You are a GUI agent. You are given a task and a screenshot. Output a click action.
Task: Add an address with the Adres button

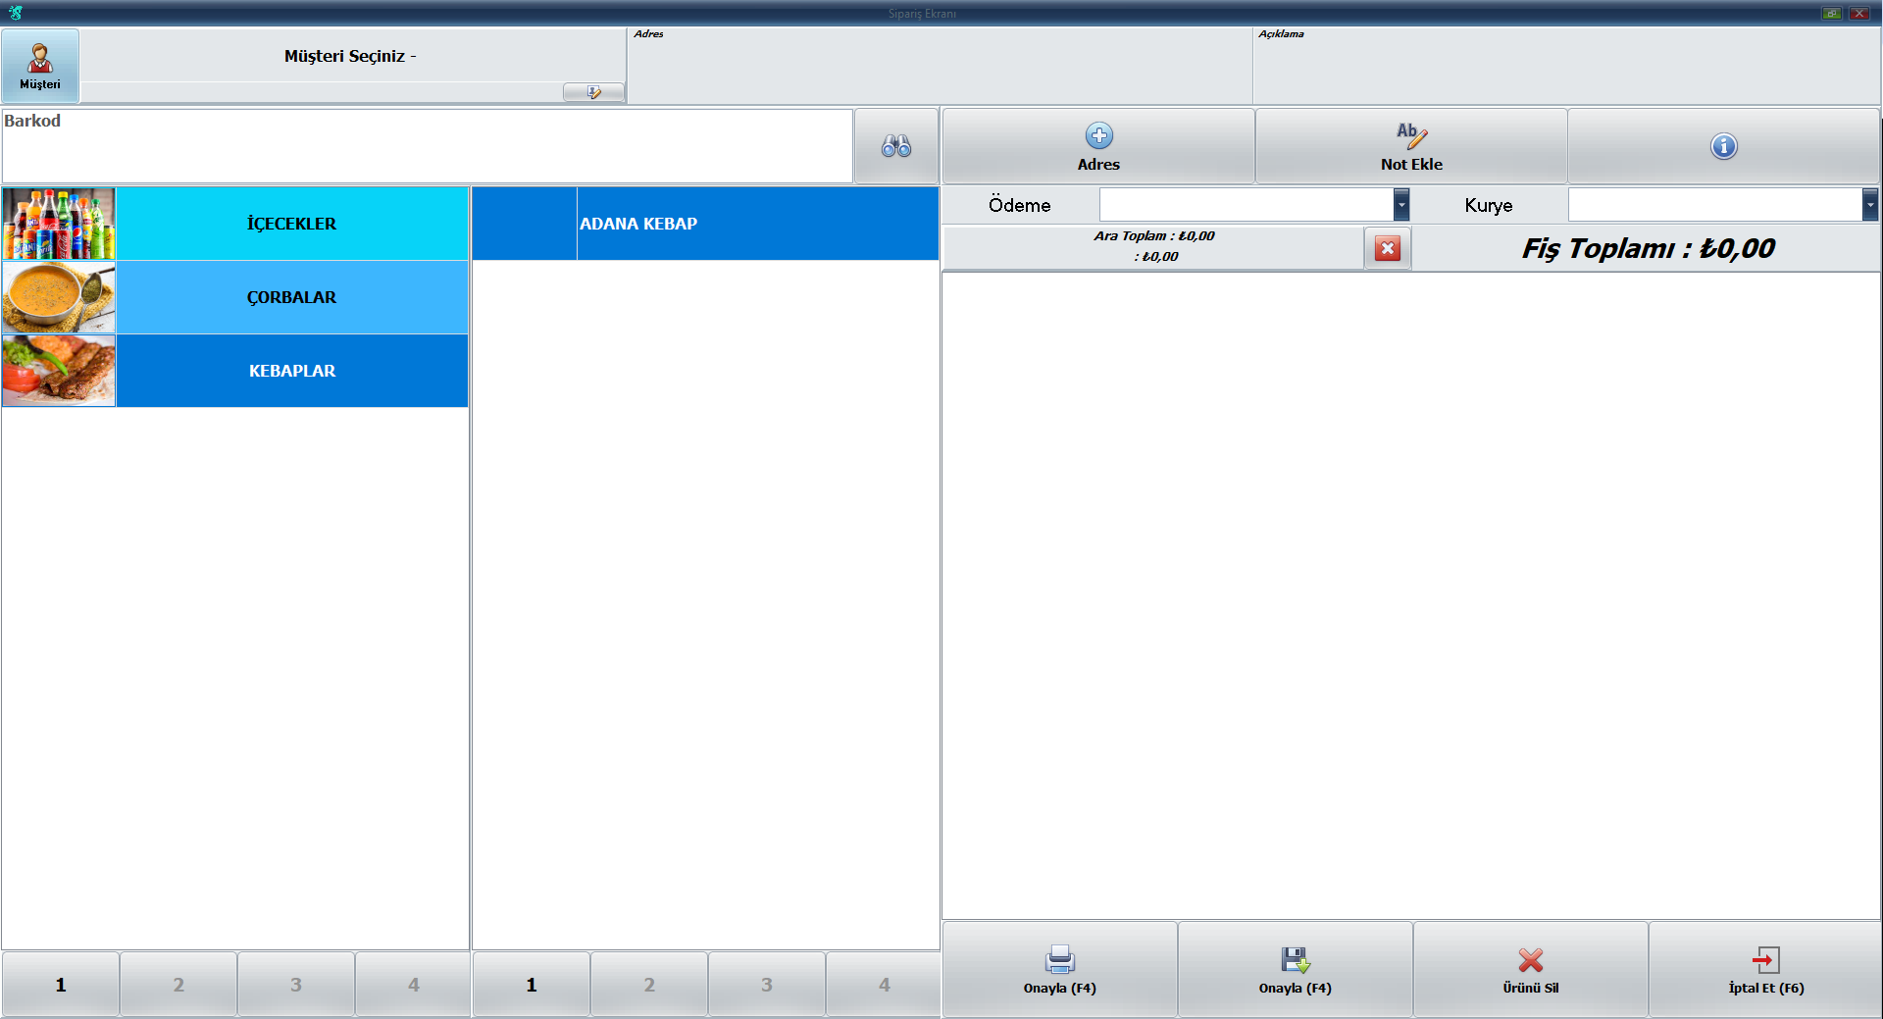click(x=1098, y=146)
